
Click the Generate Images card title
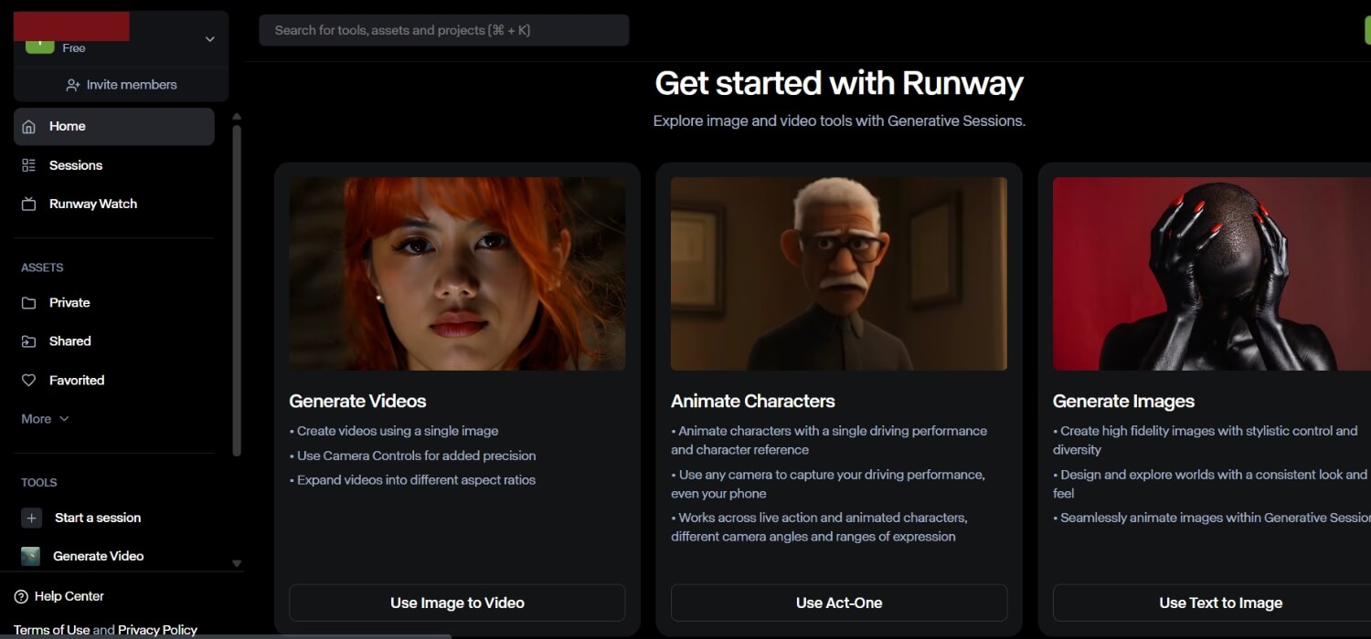(x=1123, y=401)
